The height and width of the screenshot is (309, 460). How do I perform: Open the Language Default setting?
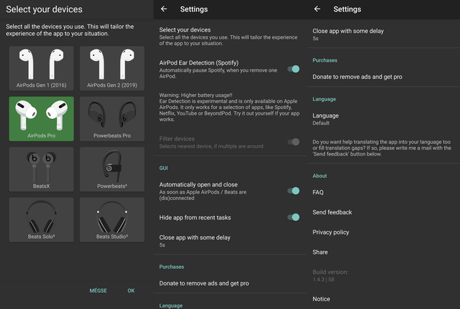[383, 119]
